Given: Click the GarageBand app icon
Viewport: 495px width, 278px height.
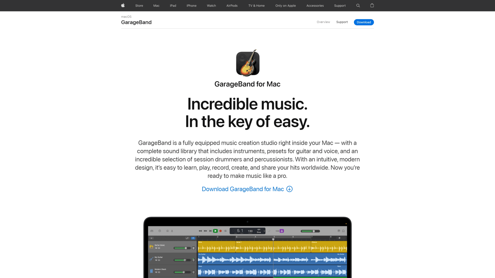Looking at the screenshot, I should click(x=247, y=63).
